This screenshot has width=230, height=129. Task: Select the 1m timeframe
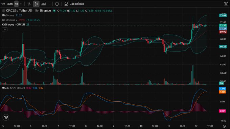pyautogui.click(x=3, y=4)
